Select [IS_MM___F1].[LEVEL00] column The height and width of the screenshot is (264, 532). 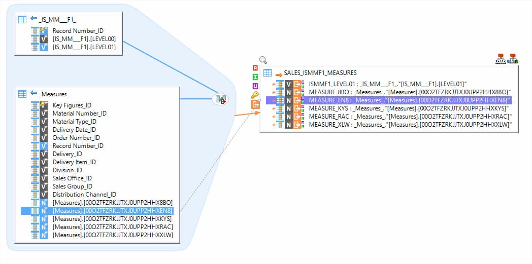pos(84,39)
